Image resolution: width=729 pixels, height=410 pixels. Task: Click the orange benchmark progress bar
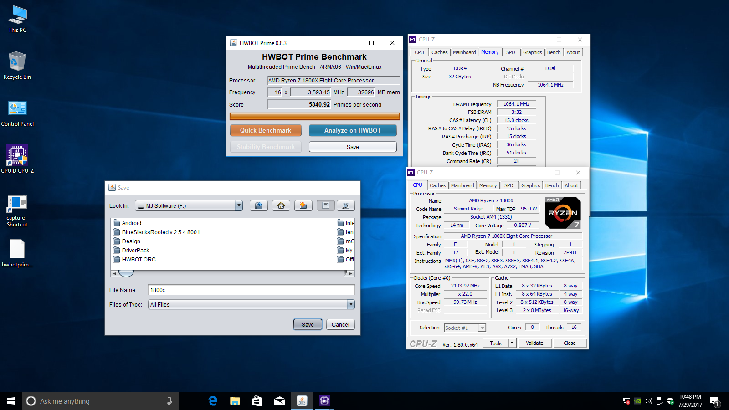tap(315, 116)
